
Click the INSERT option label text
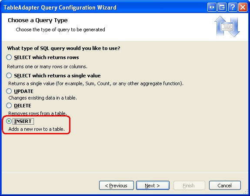tap(23, 121)
